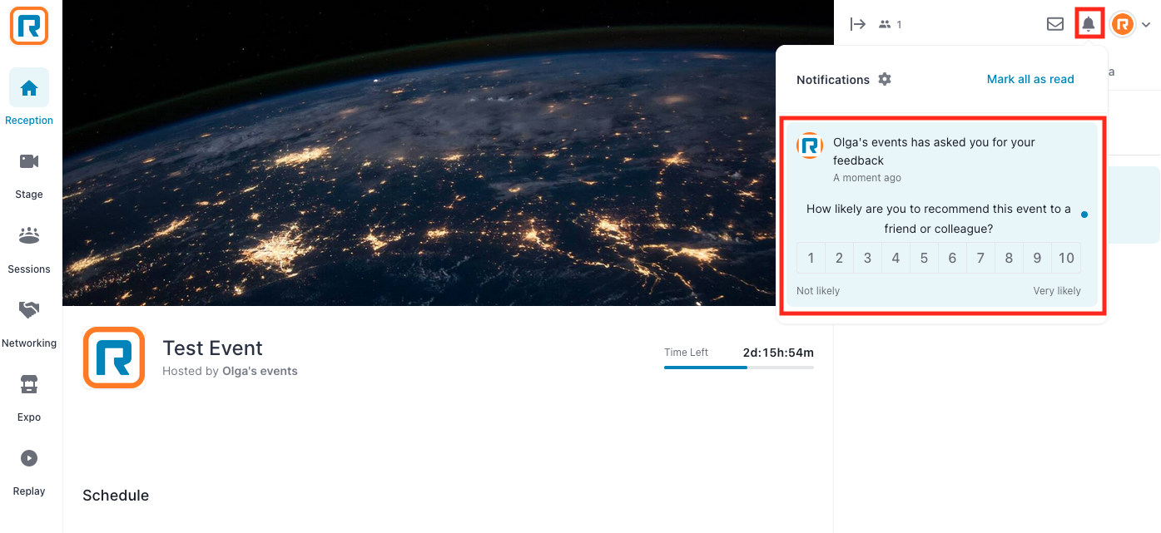The height and width of the screenshot is (533, 1161).
Task: Click the Notifications panel title
Action: coord(833,80)
